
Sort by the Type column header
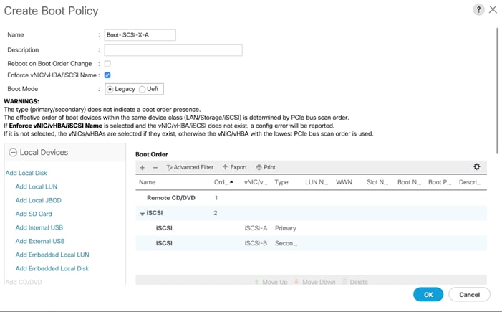point(281,182)
